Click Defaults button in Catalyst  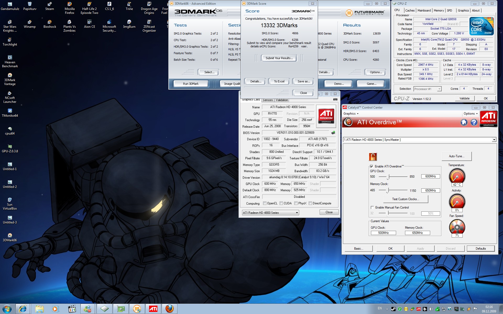[480, 249]
